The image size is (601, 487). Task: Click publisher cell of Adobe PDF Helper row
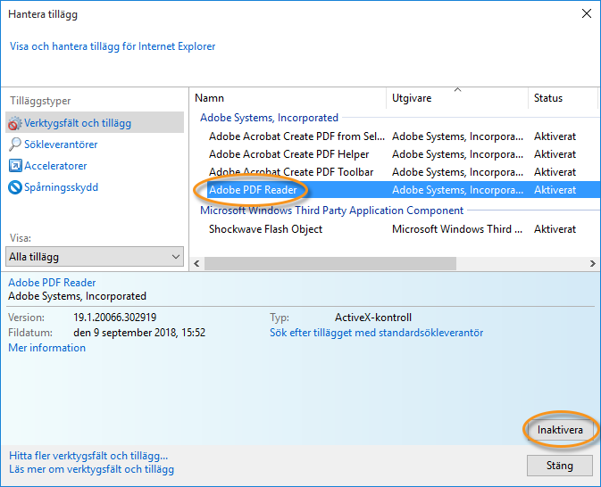(x=457, y=154)
